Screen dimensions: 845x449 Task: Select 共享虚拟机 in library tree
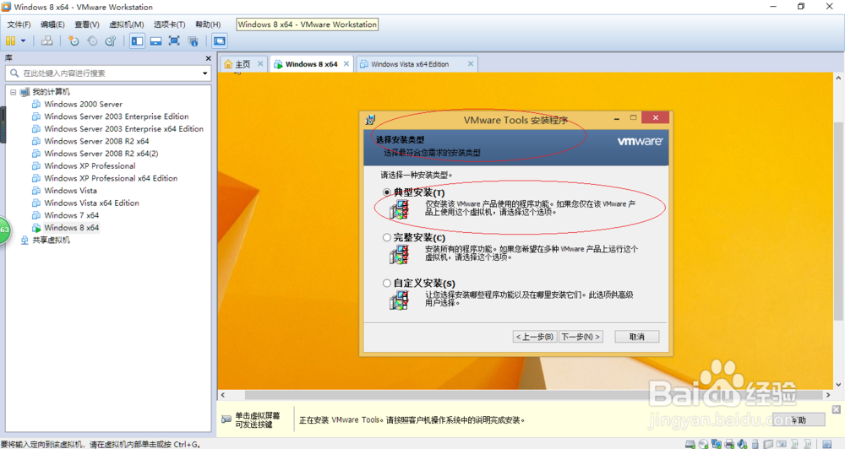click(51, 240)
